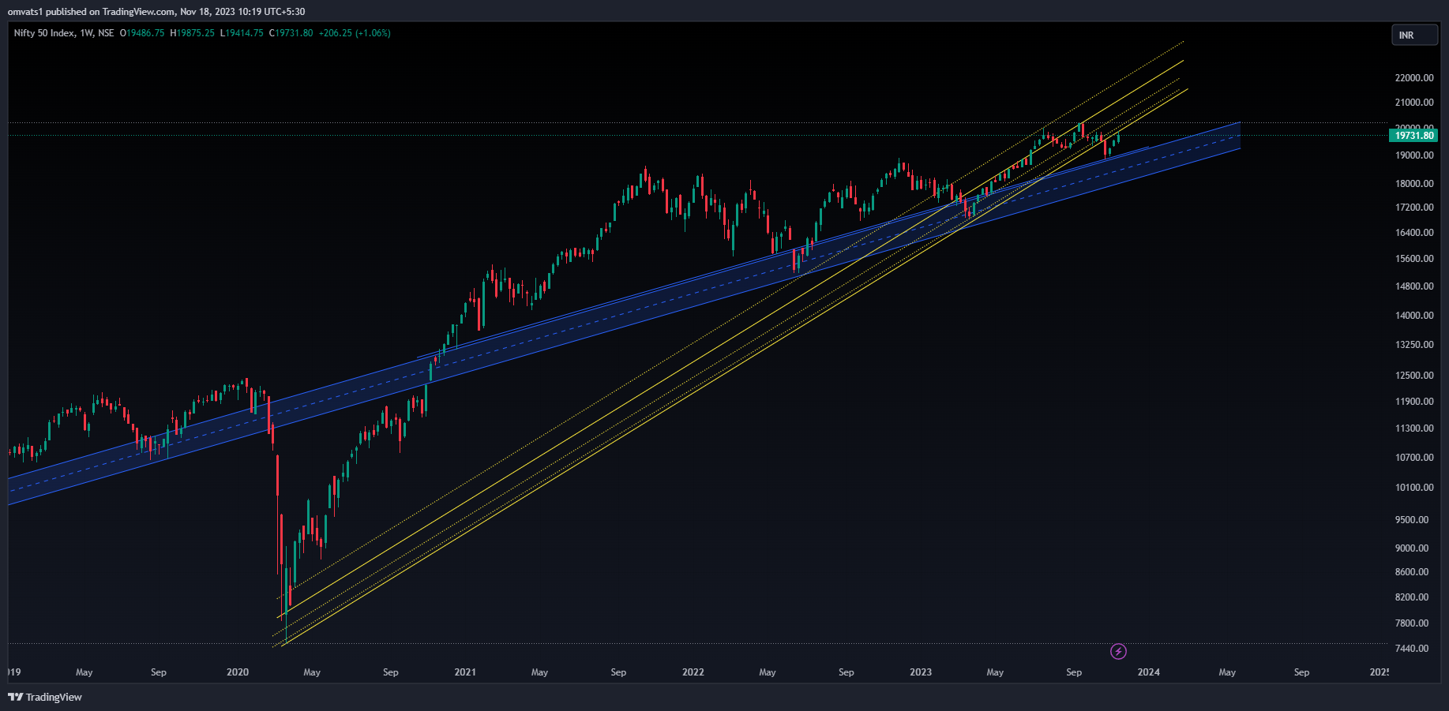Click the Nifty 50 Index symbol title

[x=44, y=33]
